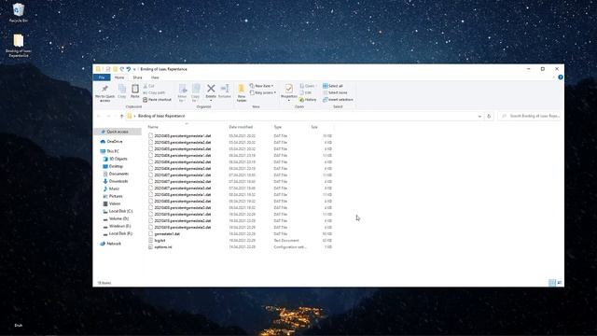Switch to the Share ribbon tab
The height and width of the screenshot is (336, 597).
[x=137, y=77]
